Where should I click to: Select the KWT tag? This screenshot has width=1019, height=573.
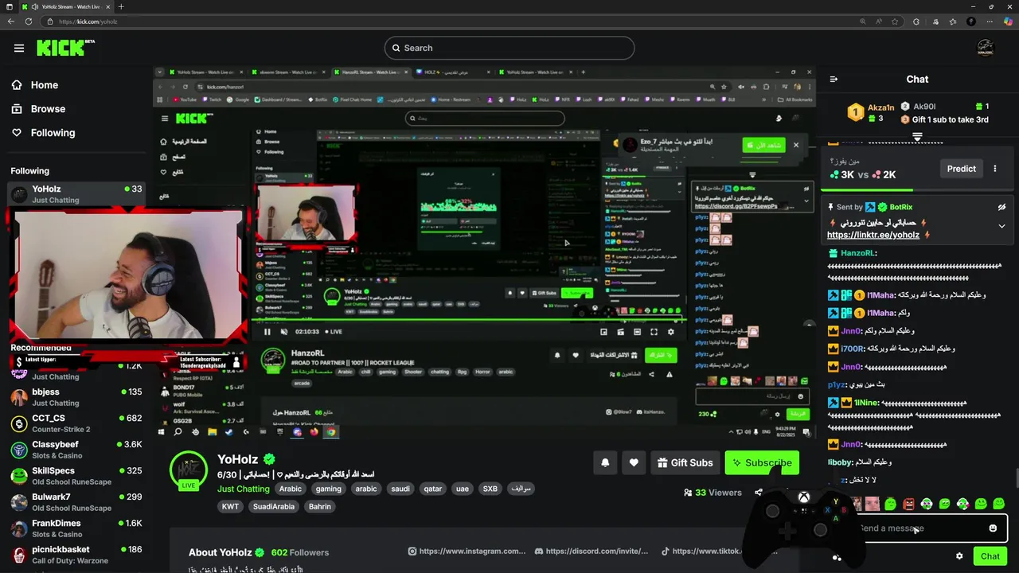230,506
